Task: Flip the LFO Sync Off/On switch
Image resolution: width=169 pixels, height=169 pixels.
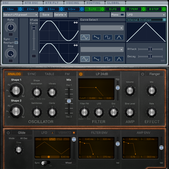Action: [46, 163]
